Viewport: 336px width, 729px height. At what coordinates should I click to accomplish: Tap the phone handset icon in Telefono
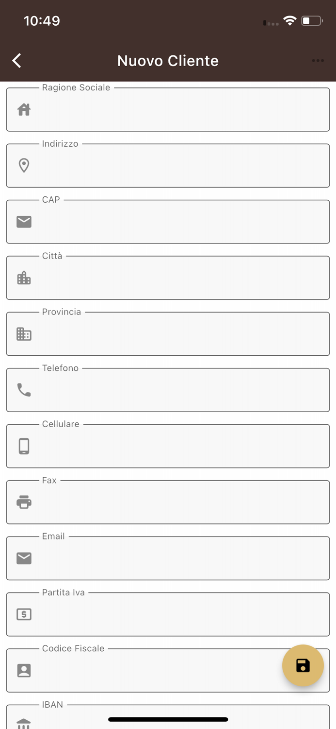click(x=24, y=390)
